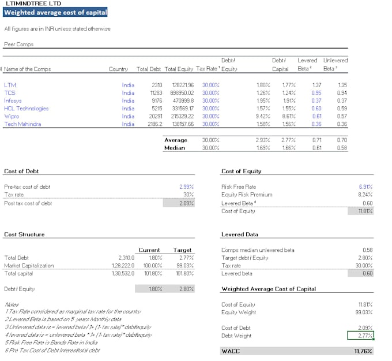This screenshot has width=392, height=361.
Task: Select the Median unlevered beta 0.58 cell
Action: [x=342, y=148]
